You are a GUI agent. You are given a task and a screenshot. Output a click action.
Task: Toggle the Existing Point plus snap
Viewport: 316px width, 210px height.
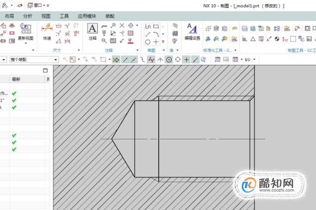pos(186,60)
